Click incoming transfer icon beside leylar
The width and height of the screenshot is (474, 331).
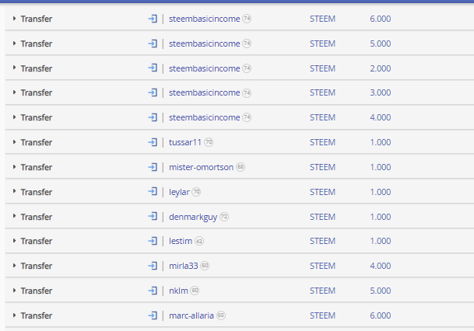coord(153,192)
